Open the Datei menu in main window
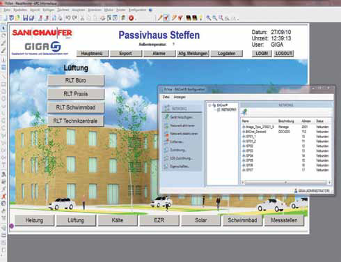This screenshot has width=341, height=262. point(7,10)
